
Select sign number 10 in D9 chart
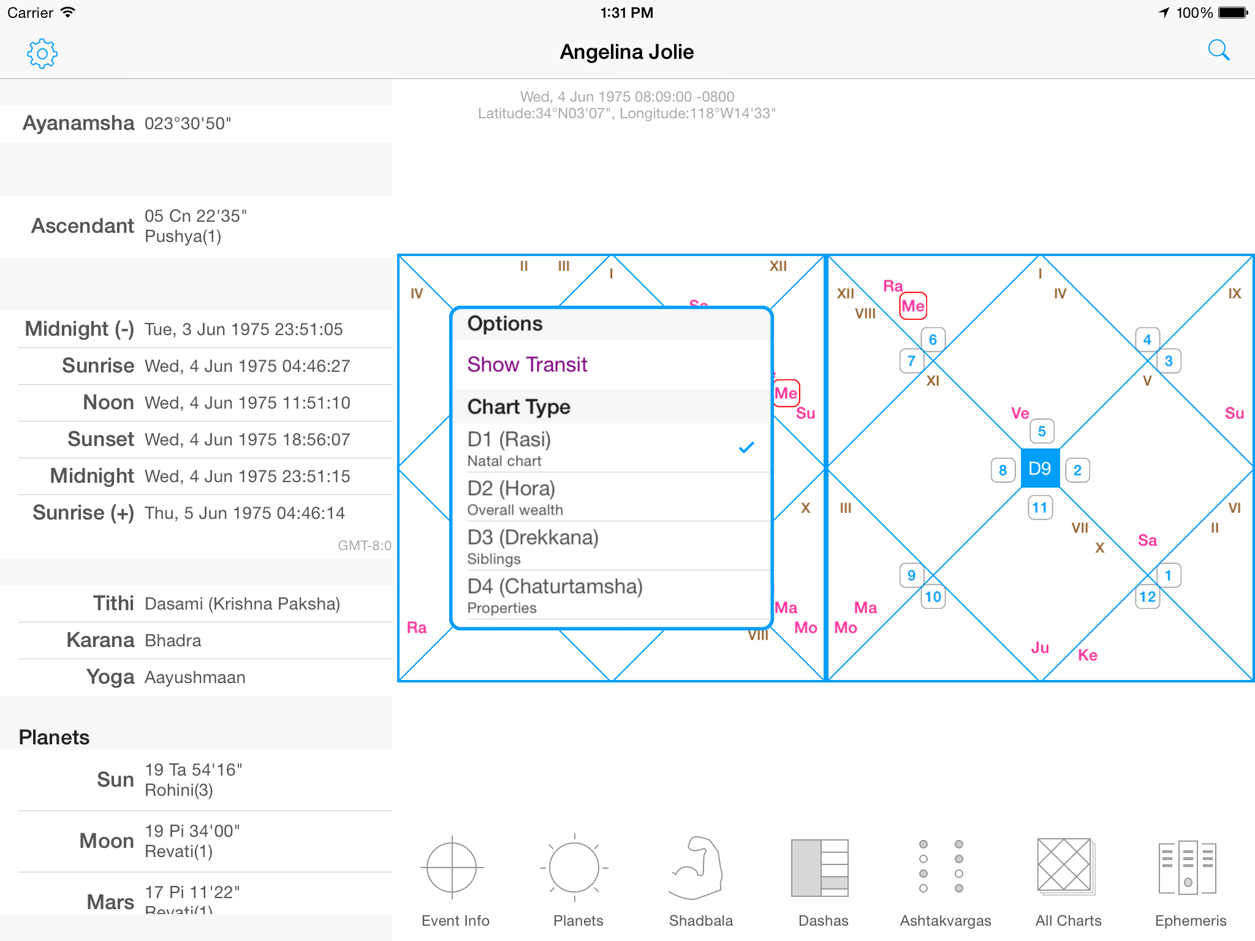[933, 597]
